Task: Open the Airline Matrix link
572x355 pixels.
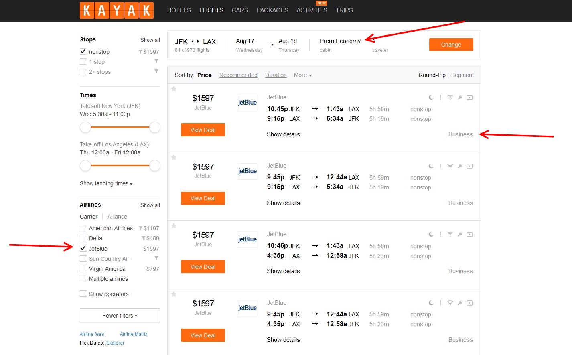Action: click(x=134, y=334)
